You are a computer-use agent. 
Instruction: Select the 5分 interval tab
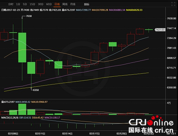point(25,4)
